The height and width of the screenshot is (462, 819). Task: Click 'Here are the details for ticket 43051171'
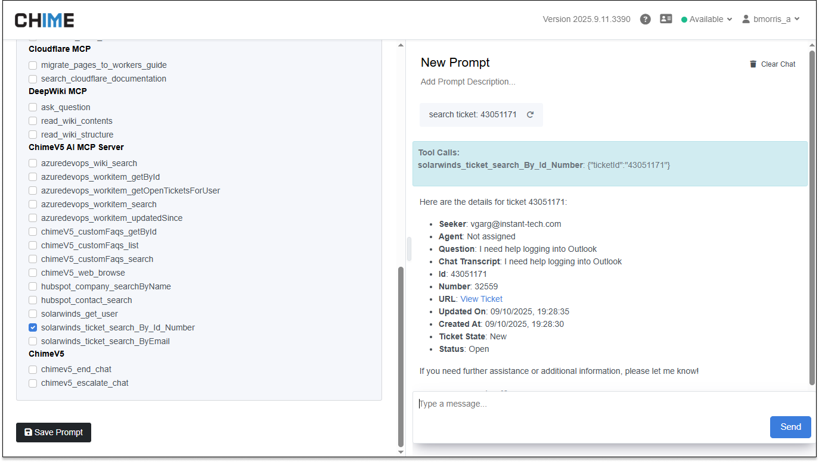(x=493, y=202)
